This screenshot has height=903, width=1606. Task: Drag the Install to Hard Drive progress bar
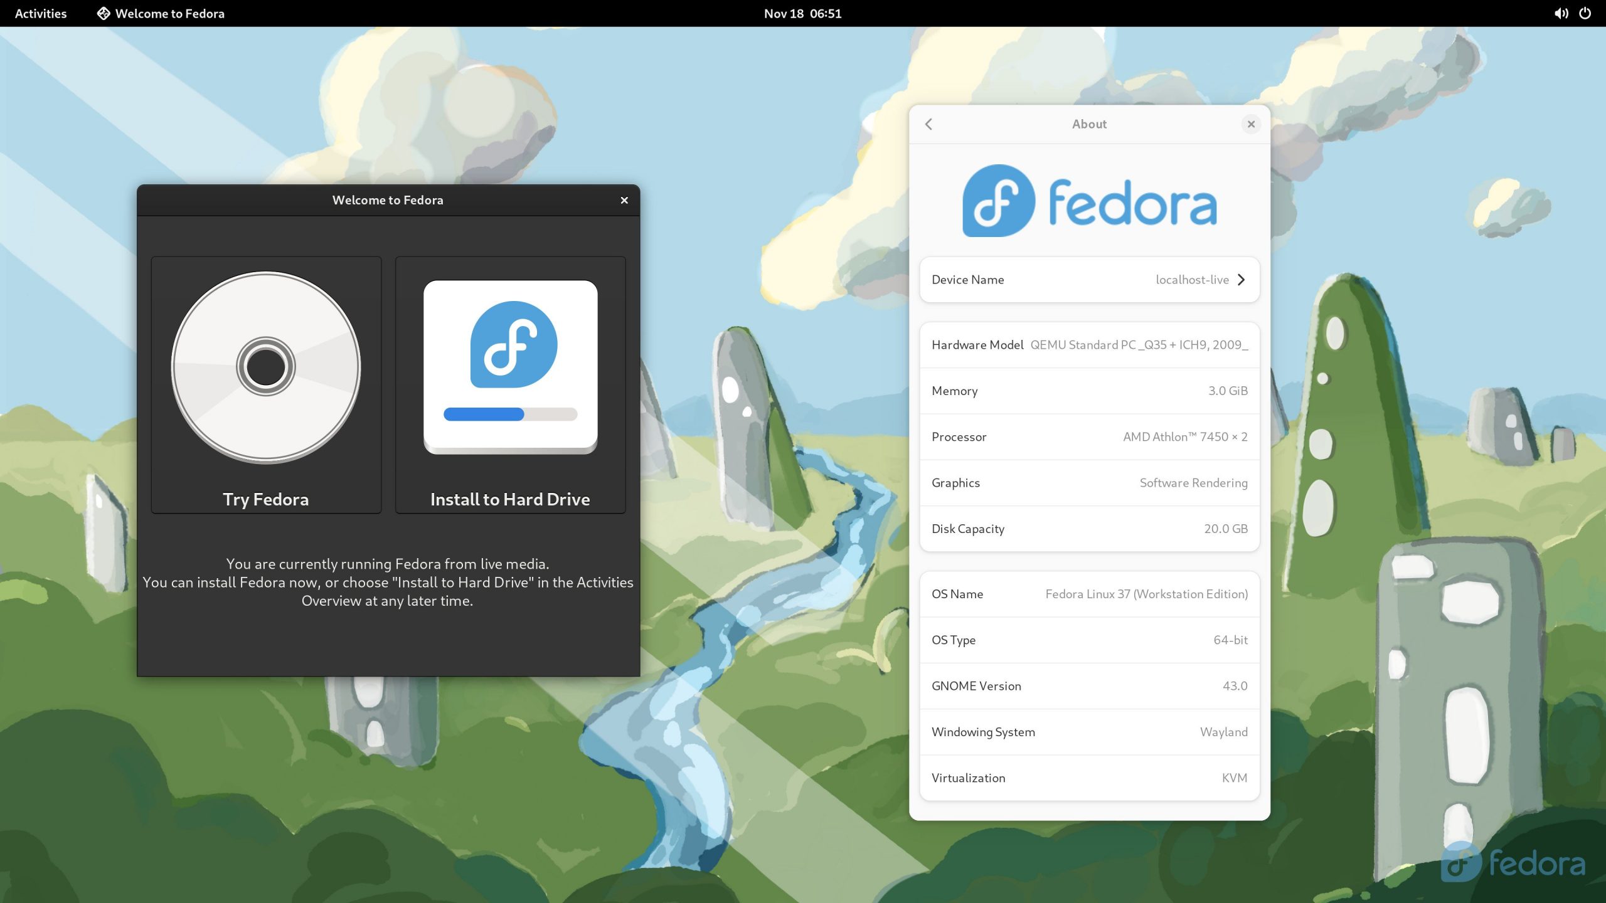pyautogui.click(x=509, y=413)
